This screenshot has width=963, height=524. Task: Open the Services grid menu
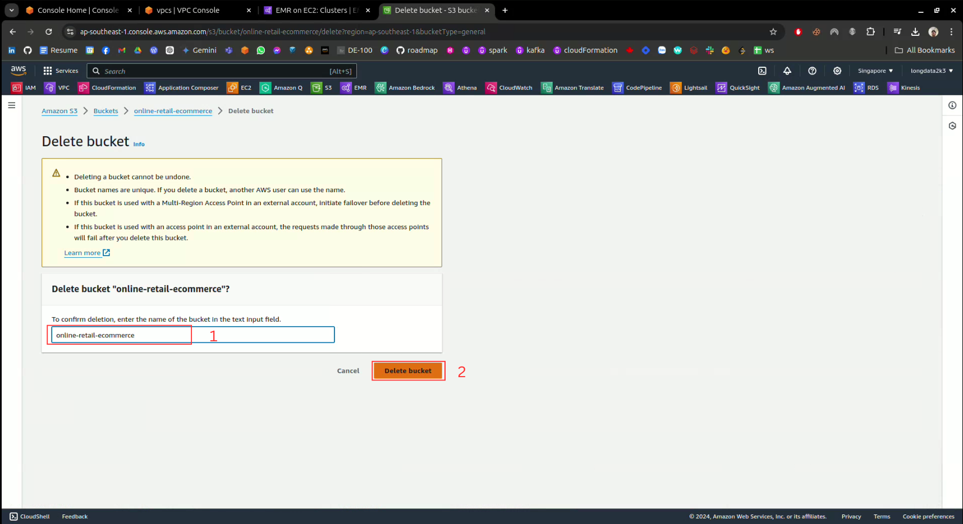(x=61, y=71)
